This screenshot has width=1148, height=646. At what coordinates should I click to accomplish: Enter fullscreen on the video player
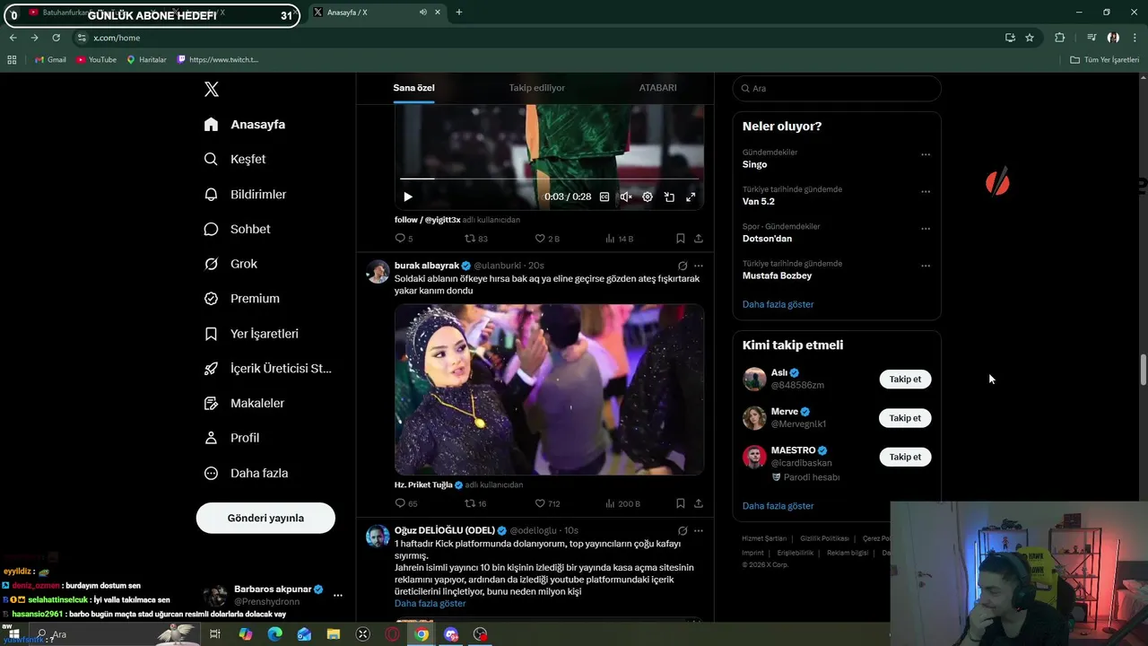click(x=691, y=196)
